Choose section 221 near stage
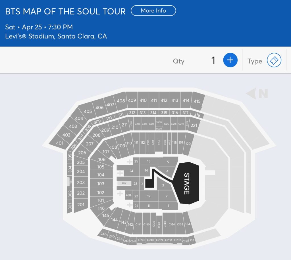The image size is (291, 260). pos(194,125)
